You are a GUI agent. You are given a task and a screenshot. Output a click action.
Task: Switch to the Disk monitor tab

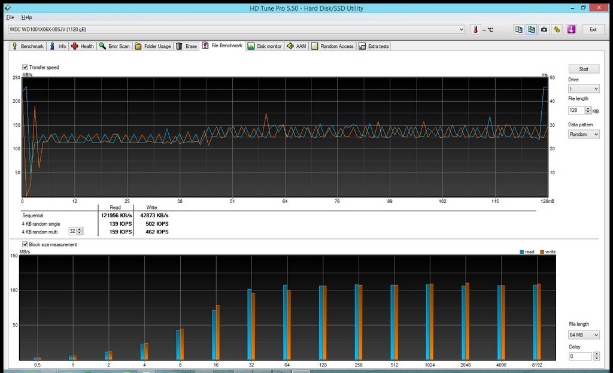[265, 46]
